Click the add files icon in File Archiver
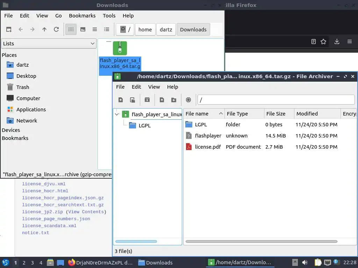Image resolution: width=358 pixels, height=268 pixels. tap(162, 100)
